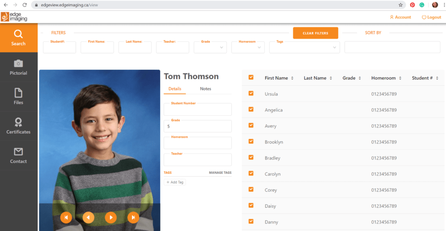Open the Contact envelope section
Screen dimensions: 446x231
(x=18, y=155)
